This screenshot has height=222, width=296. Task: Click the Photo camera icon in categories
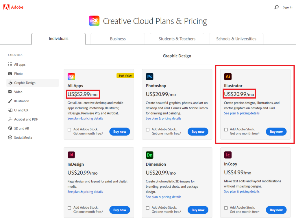10,73
